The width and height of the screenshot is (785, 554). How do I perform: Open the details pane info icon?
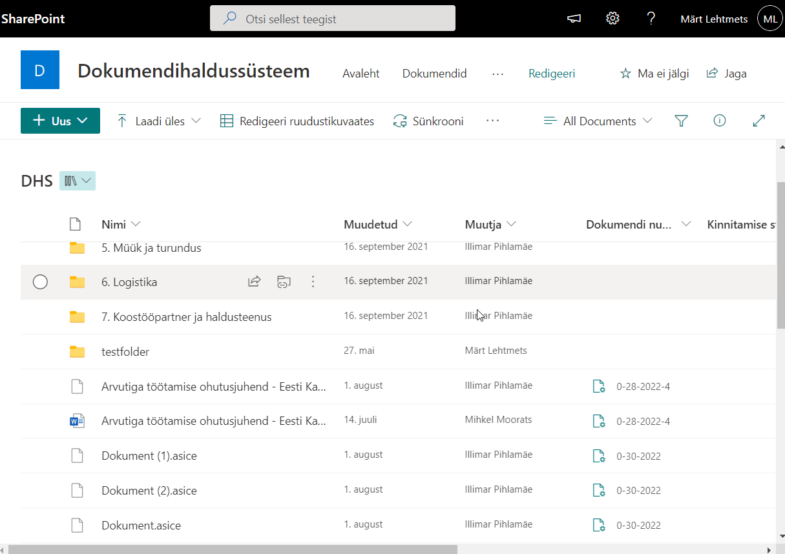click(x=720, y=121)
